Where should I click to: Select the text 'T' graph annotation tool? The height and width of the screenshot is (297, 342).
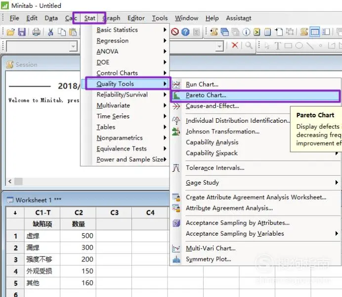pyautogui.click(x=278, y=46)
